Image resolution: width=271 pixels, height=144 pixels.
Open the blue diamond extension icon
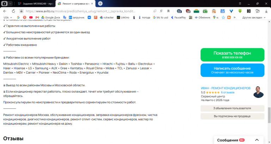pyautogui.click(x=231, y=11)
